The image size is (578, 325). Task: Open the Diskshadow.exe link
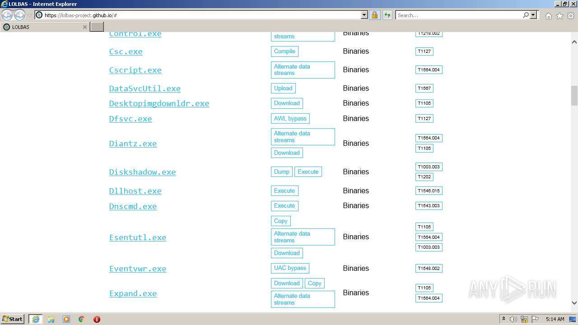(x=142, y=172)
